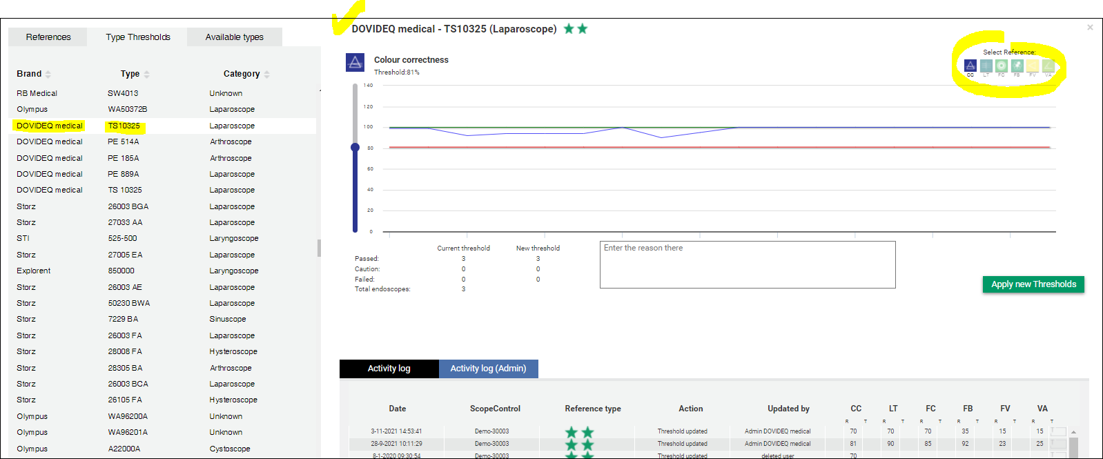Click the 'Enter the reason there' text box
The height and width of the screenshot is (459, 1103).
(x=747, y=264)
